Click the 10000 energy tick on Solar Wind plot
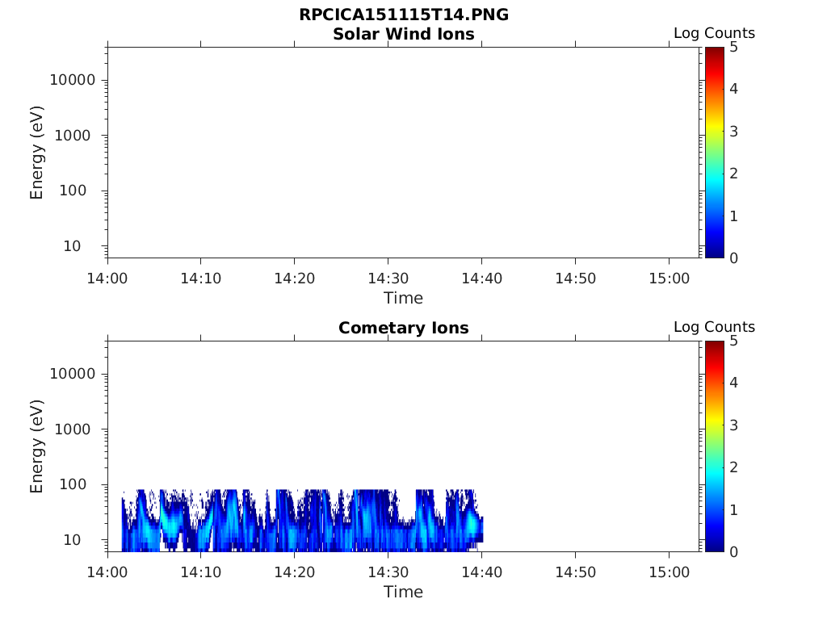This screenshot has width=827, height=620. pyautogui.click(x=73, y=80)
